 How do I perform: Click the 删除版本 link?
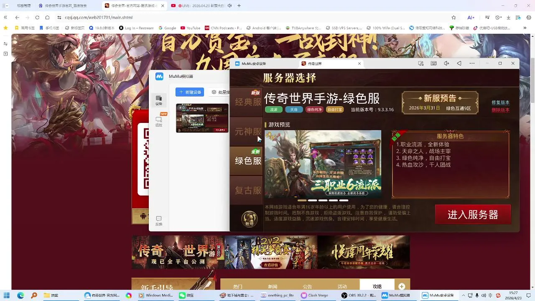tap(500, 110)
